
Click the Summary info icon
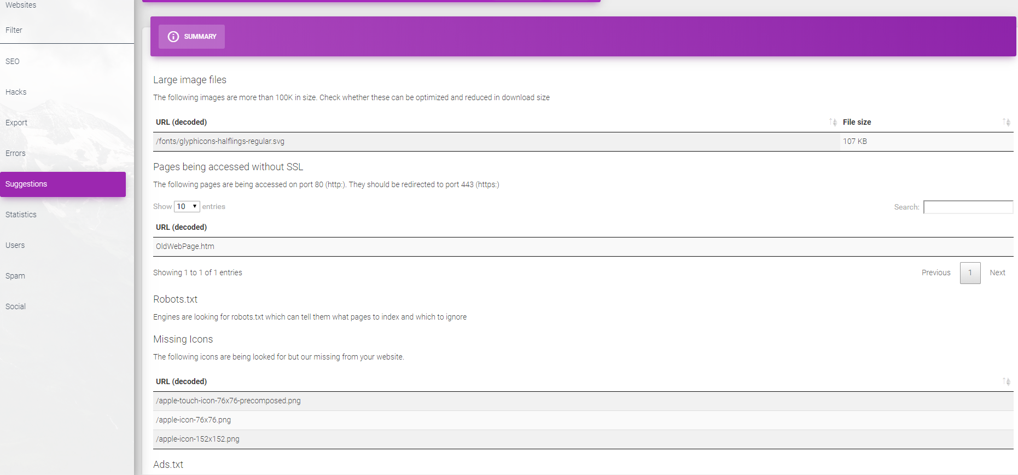pyautogui.click(x=173, y=37)
